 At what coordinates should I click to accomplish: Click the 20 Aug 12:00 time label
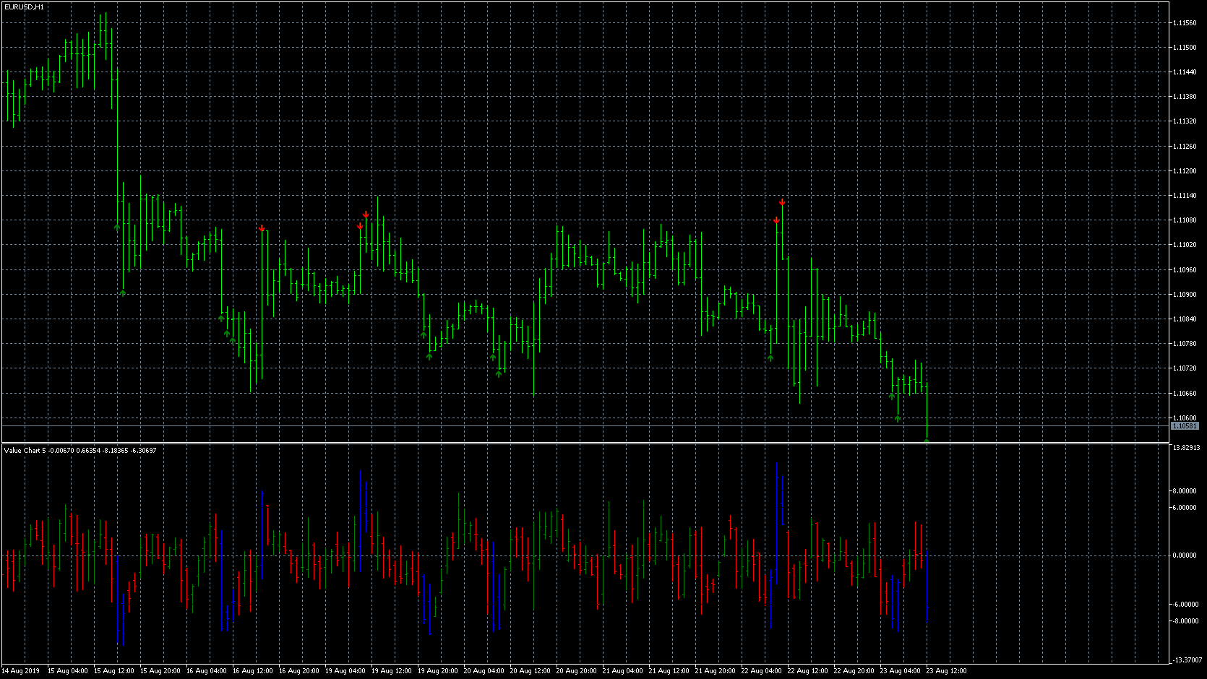(531, 671)
